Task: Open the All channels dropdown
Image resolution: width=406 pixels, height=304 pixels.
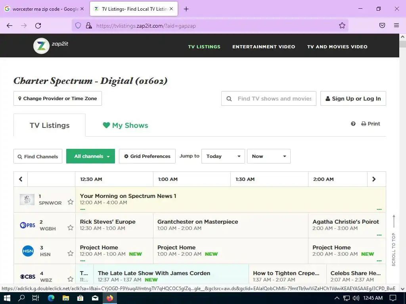Action: tap(91, 156)
